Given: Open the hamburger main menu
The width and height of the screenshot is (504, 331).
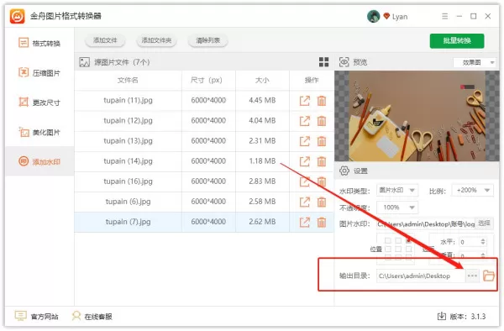Looking at the screenshot, I should (x=444, y=16).
